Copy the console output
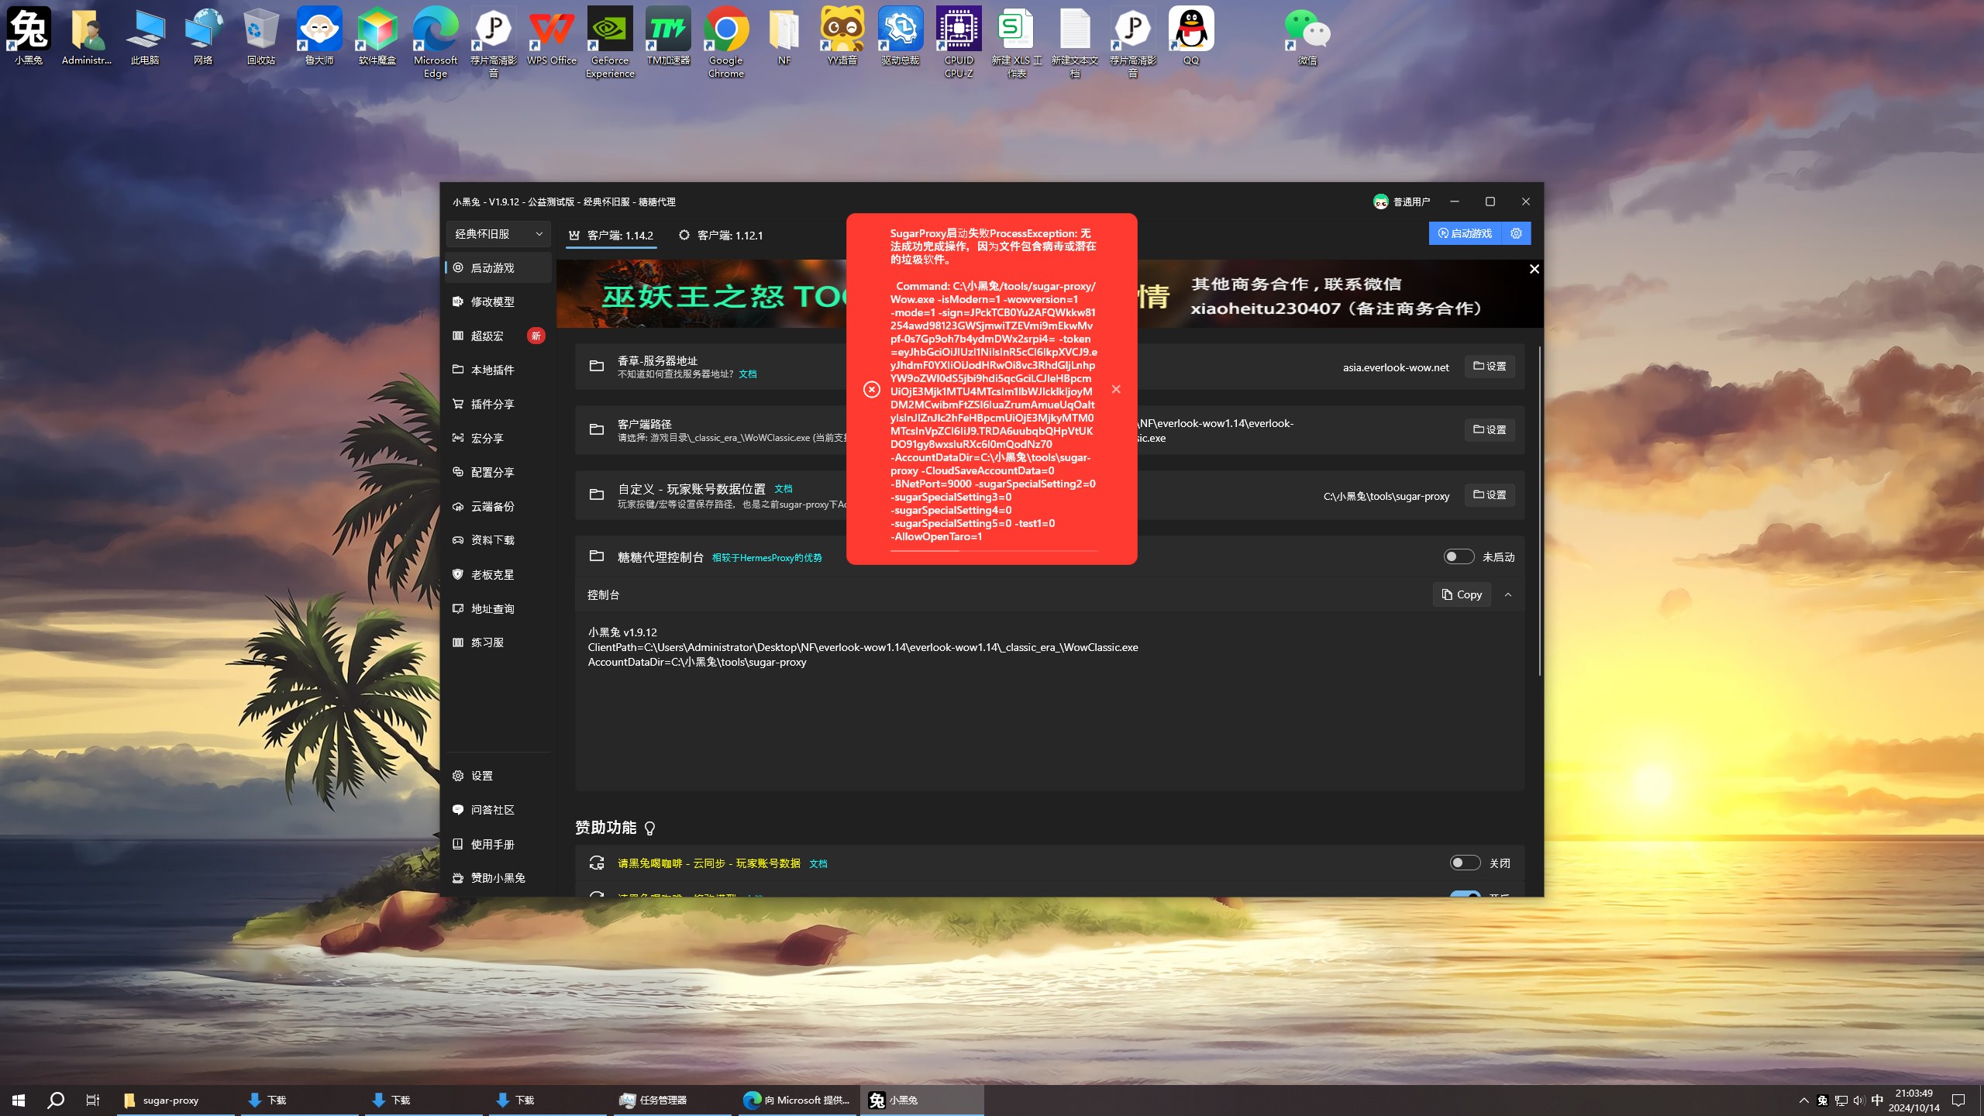This screenshot has height=1116, width=1984. click(x=1462, y=595)
